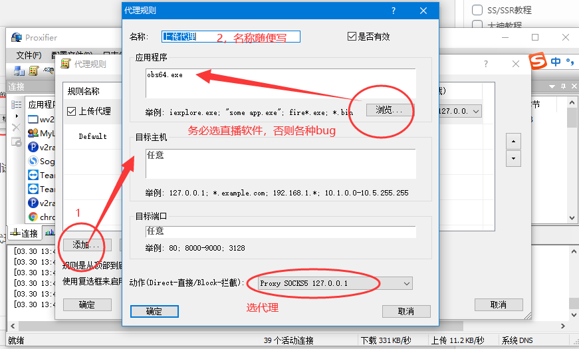
Task: Select the MyL application row icon
Action: 33,133
